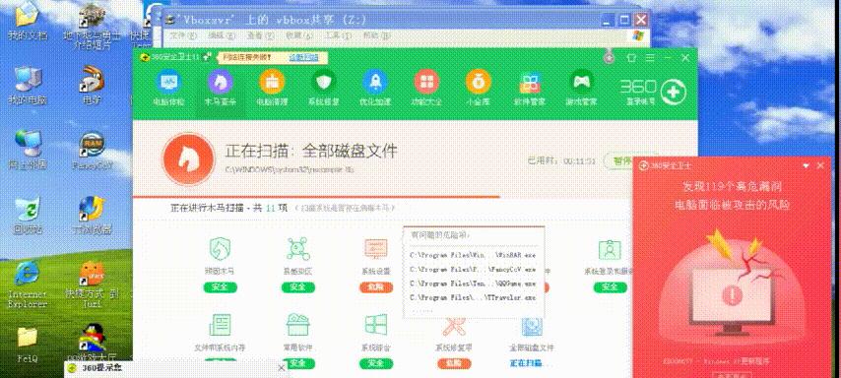Open the 小金库 orange money bag icon
841x378 pixels.
tap(478, 82)
